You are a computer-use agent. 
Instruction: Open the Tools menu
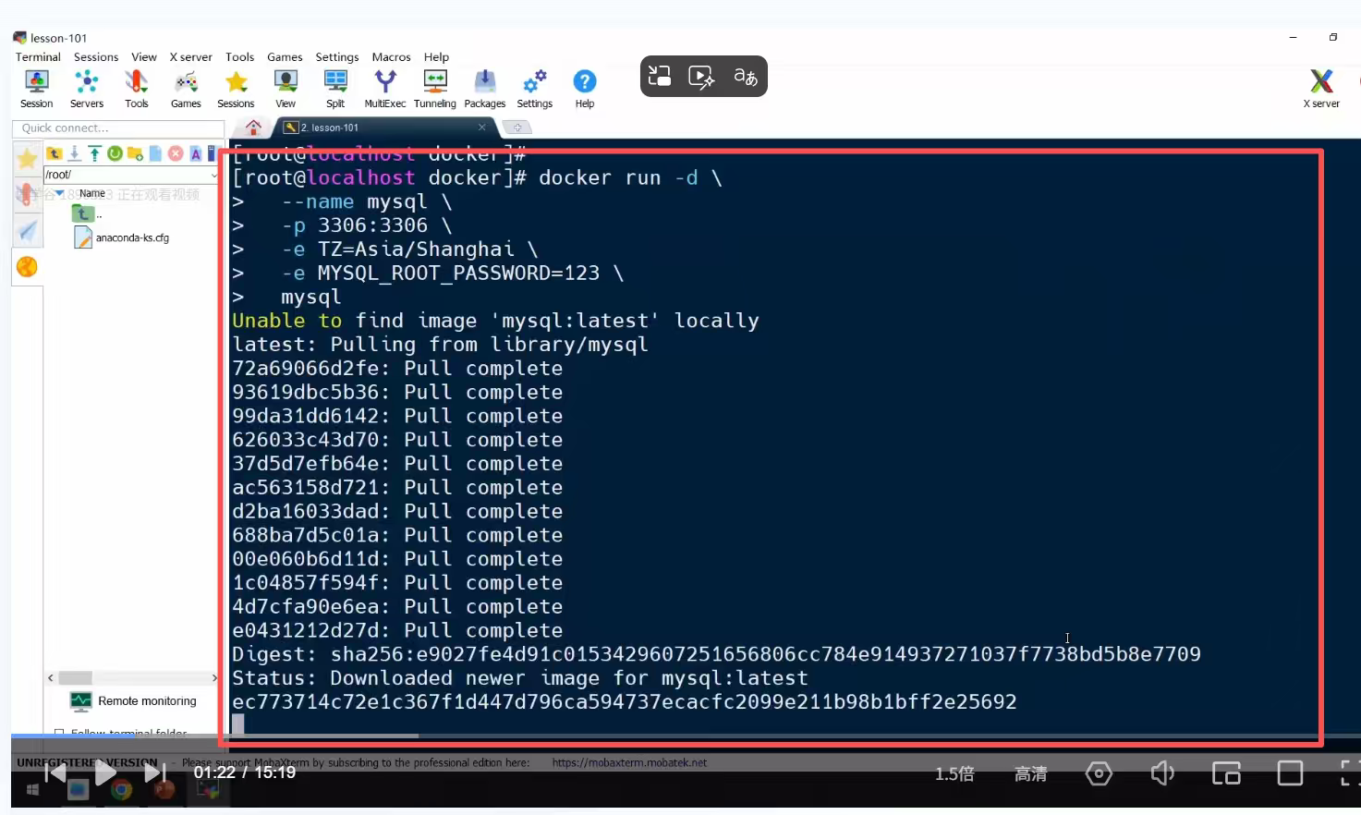239,56
